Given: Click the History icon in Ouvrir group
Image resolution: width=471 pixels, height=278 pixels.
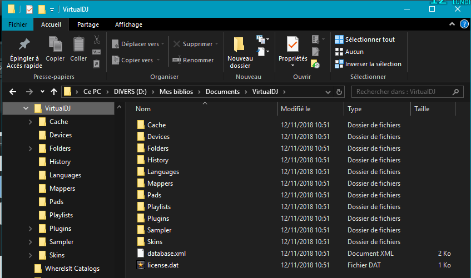Looking at the screenshot, I should pyautogui.click(x=315, y=63).
